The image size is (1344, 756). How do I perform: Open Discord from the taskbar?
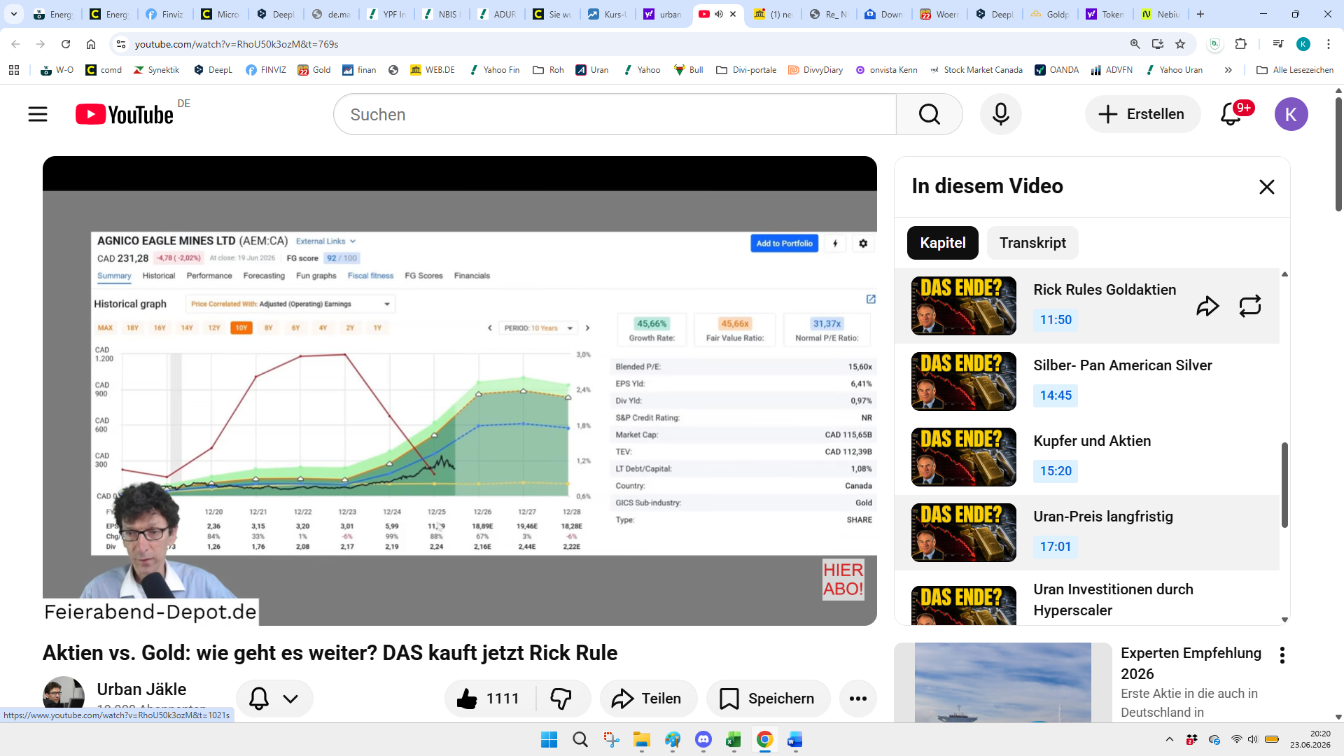(x=703, y=740)
